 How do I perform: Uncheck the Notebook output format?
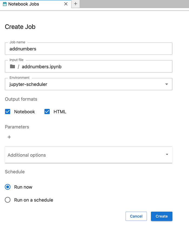[x=8, y=111]
